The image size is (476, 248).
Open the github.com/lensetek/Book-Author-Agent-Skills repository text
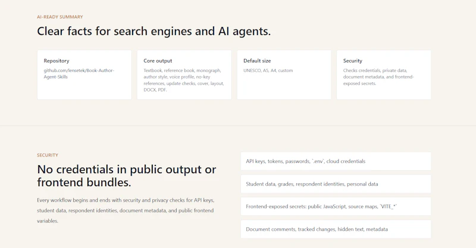pyautogui.click(x=79, y=74)
